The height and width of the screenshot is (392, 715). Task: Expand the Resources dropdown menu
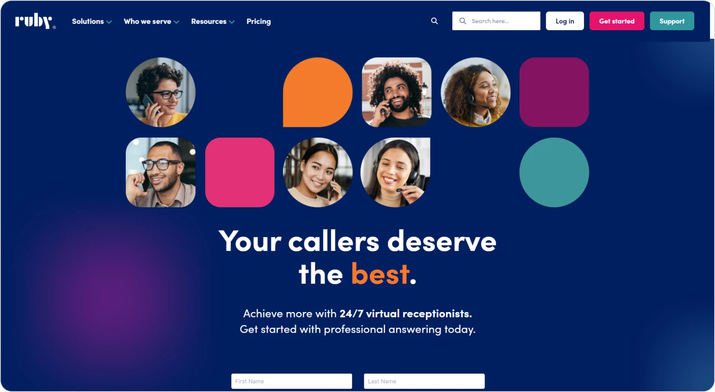coord(213,21)
